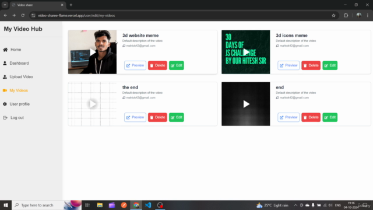View site information icon in address bar

coord(33,16)
